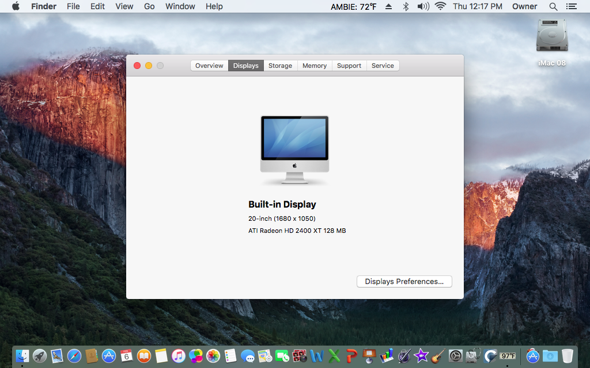Screen dimensions: 590x368
Task: Launch GarageBand guitar in Dock
Action: 438,355
